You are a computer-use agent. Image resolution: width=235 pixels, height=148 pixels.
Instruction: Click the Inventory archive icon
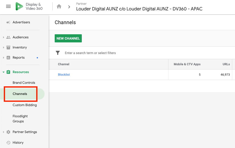tap(8, 47)
